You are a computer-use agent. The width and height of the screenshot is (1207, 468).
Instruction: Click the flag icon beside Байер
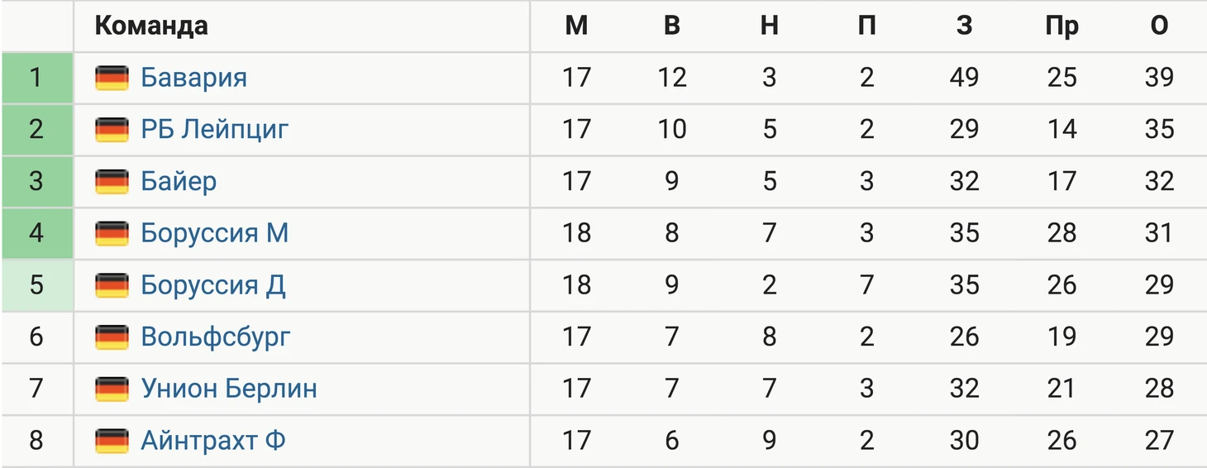click(112, 181)
